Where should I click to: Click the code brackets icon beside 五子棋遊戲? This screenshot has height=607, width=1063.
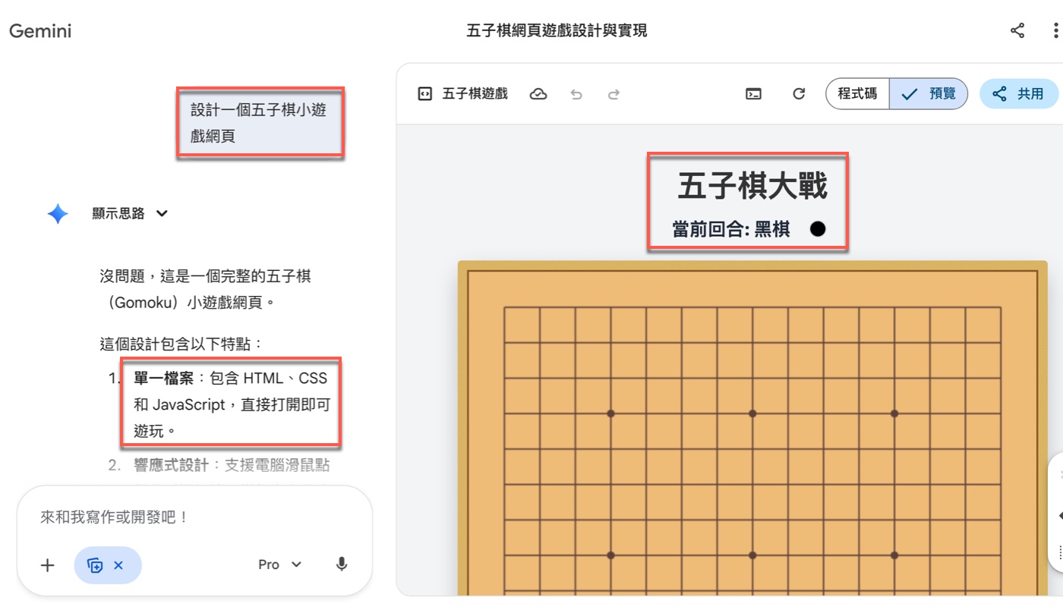425,93
